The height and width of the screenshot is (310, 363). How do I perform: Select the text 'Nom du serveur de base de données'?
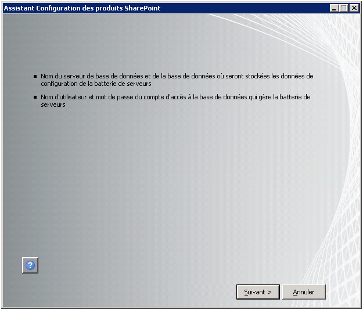(x=92, y=76)
